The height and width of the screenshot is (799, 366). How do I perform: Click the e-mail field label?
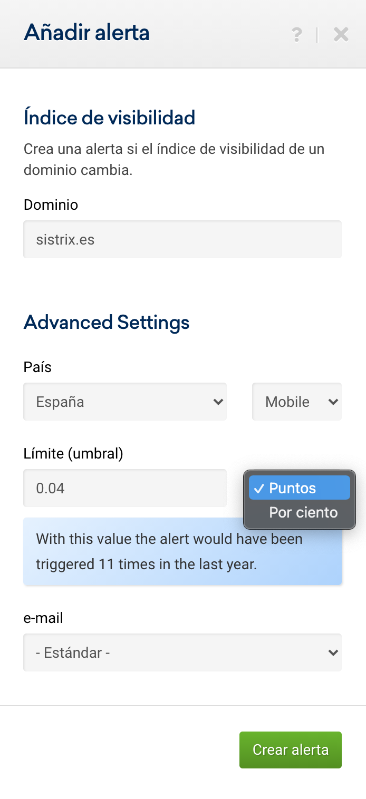(43, 618)
